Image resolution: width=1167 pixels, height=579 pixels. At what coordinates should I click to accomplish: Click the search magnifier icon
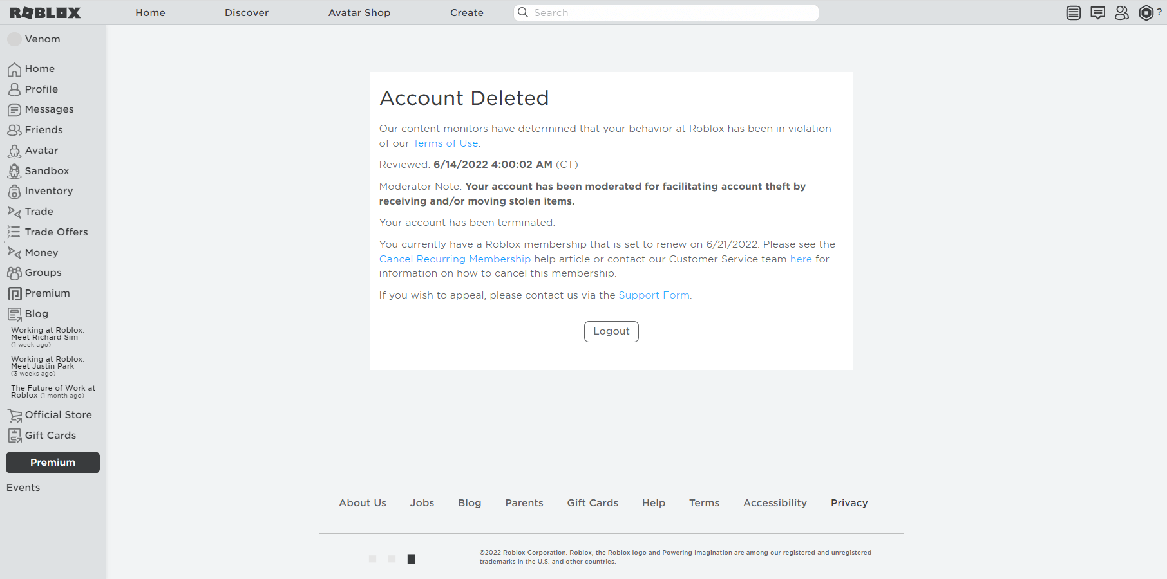pos(523,12)
